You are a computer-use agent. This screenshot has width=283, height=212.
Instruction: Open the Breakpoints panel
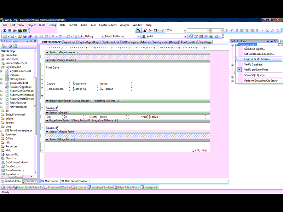[150, 187]
